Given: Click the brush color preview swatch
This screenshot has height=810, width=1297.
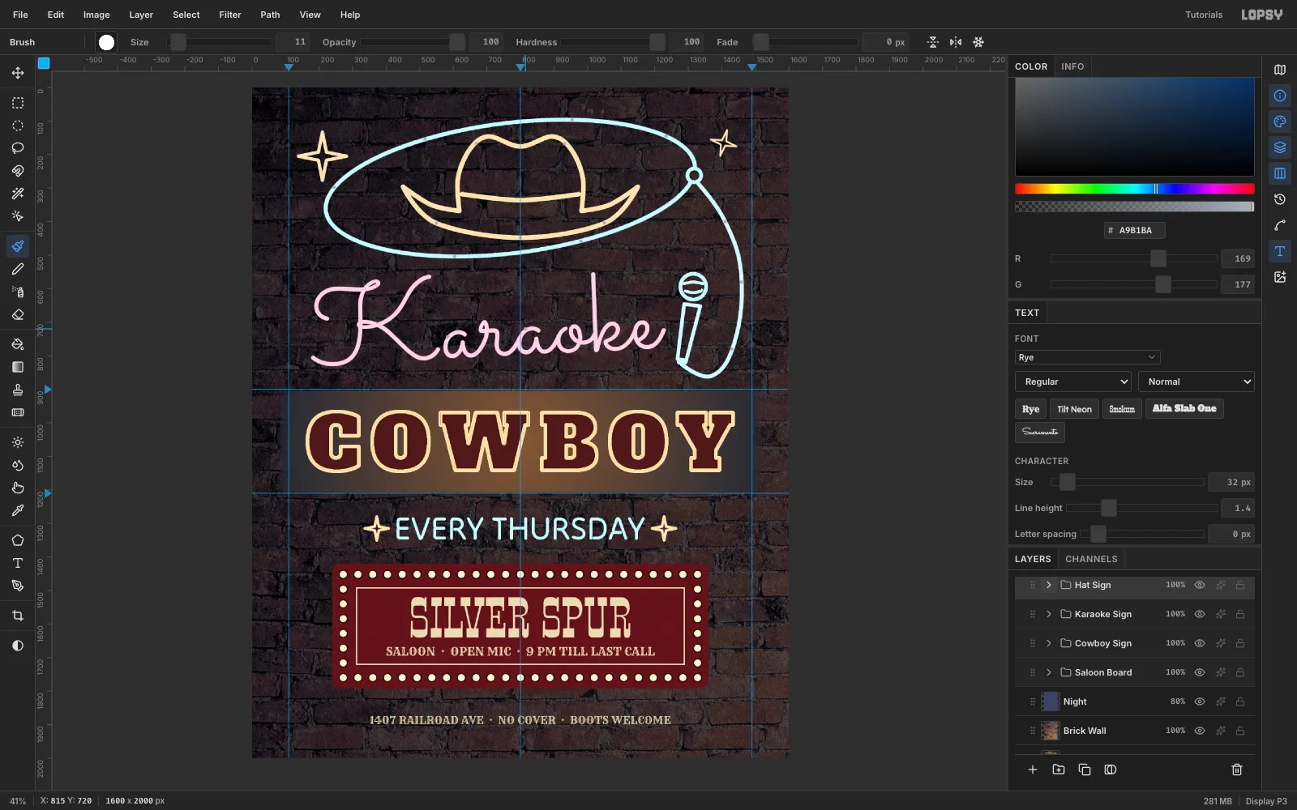Looking at the screenshot, I should 106,42.
